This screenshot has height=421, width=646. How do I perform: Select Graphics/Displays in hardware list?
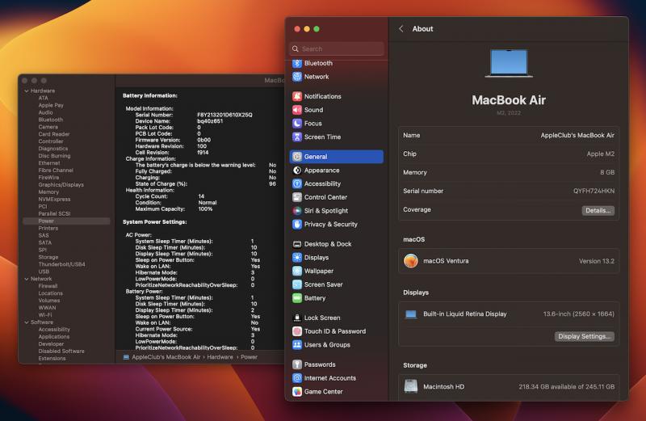tap(61, 185)
